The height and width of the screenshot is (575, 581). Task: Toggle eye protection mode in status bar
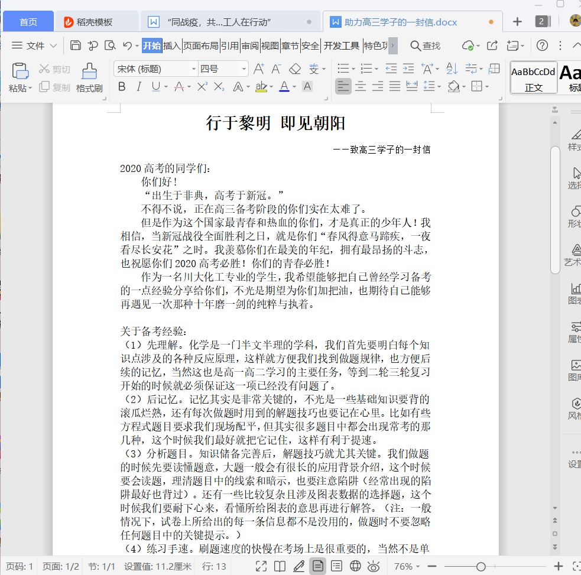click(x=374, y=566)
